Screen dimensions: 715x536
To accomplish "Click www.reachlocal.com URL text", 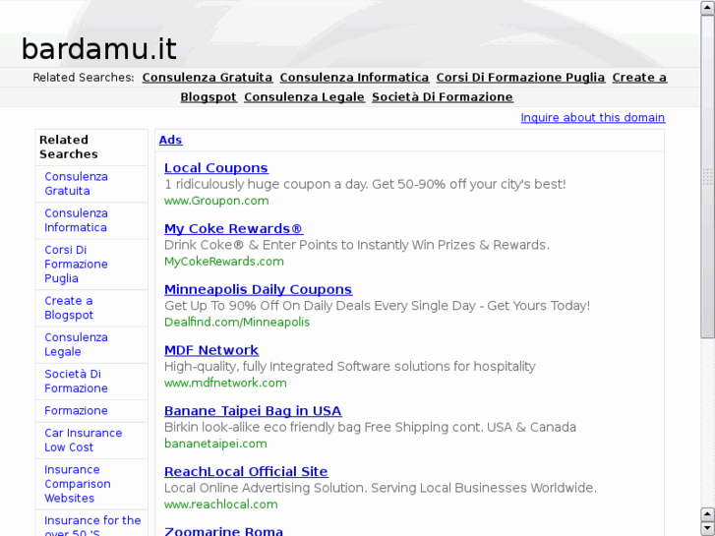I will pyautogui.click(x=220, y=505).
